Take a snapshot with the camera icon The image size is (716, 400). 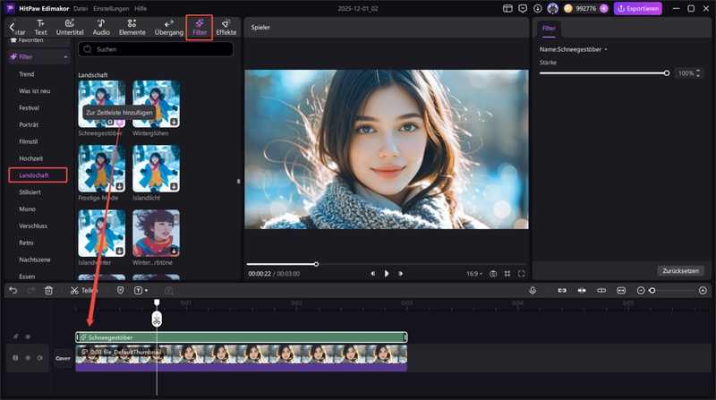tap(492, 273)
